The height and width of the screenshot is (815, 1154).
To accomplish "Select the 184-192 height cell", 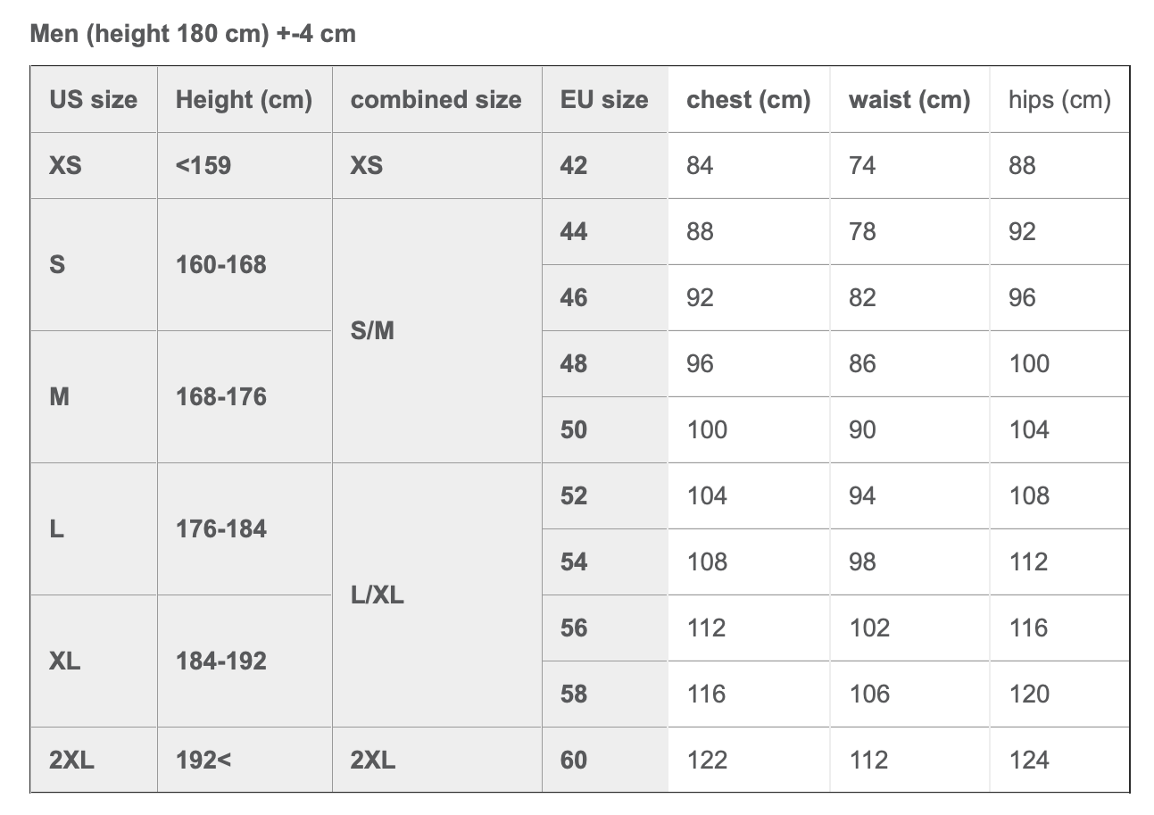I will [245, 661].
